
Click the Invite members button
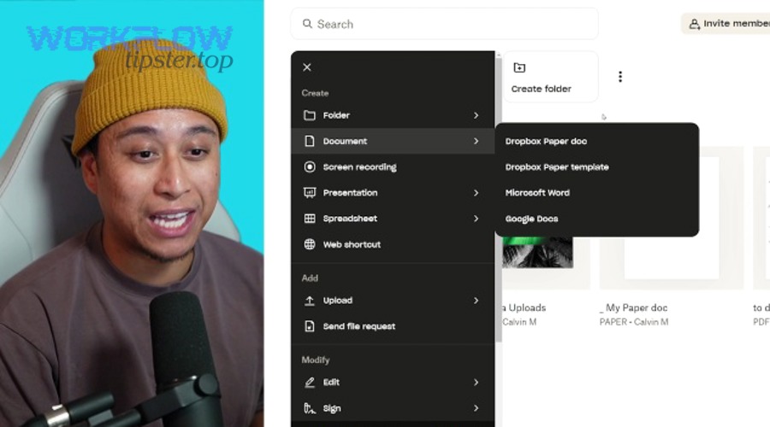(727, 24)
